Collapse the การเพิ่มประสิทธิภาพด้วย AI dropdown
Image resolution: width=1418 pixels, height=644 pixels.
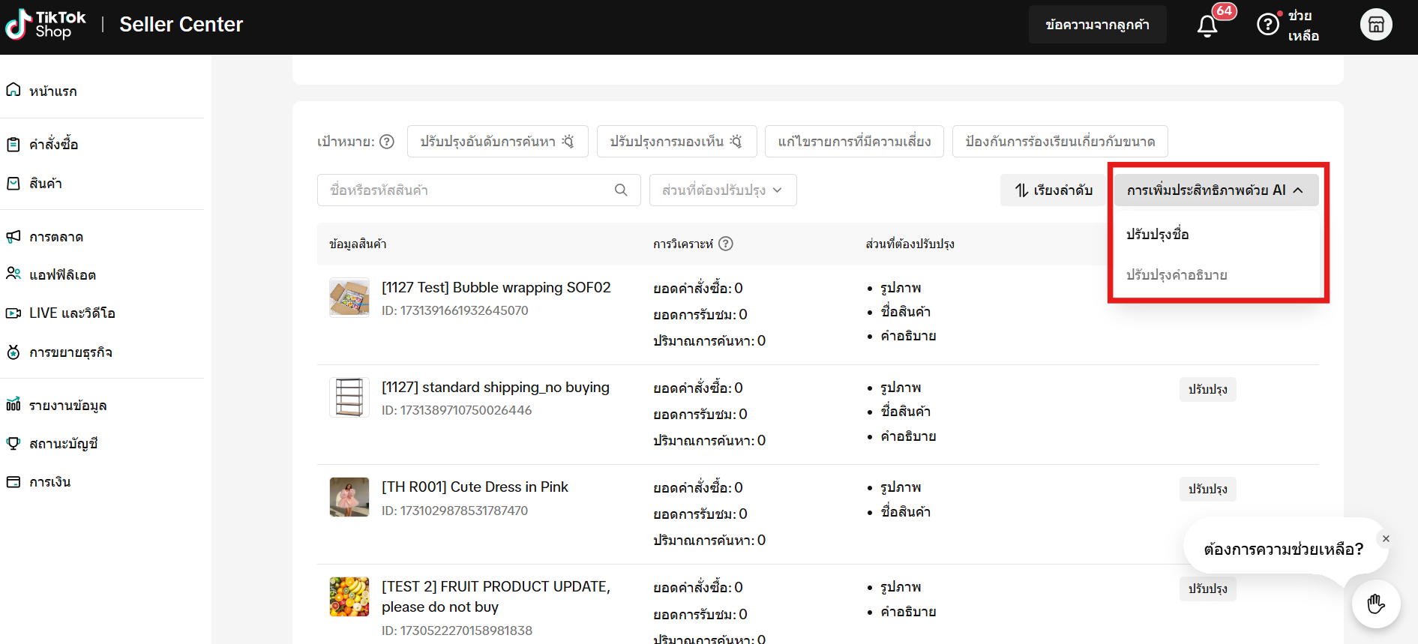click(1215, 190)
